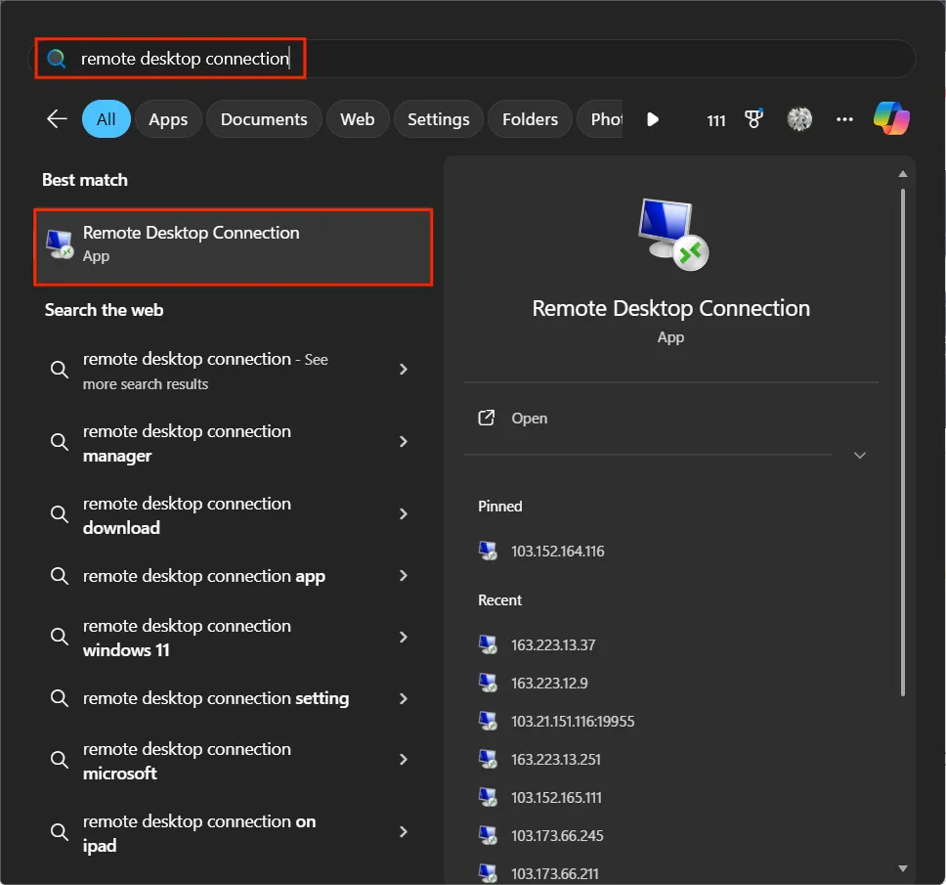This screenshot has width=946, height=885.
Task: Open the three-dot more options menu
Action: coord(844,119)
